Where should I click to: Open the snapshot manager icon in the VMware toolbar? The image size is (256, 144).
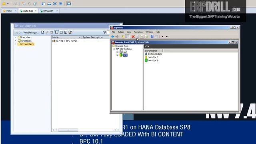click(35, 4)
